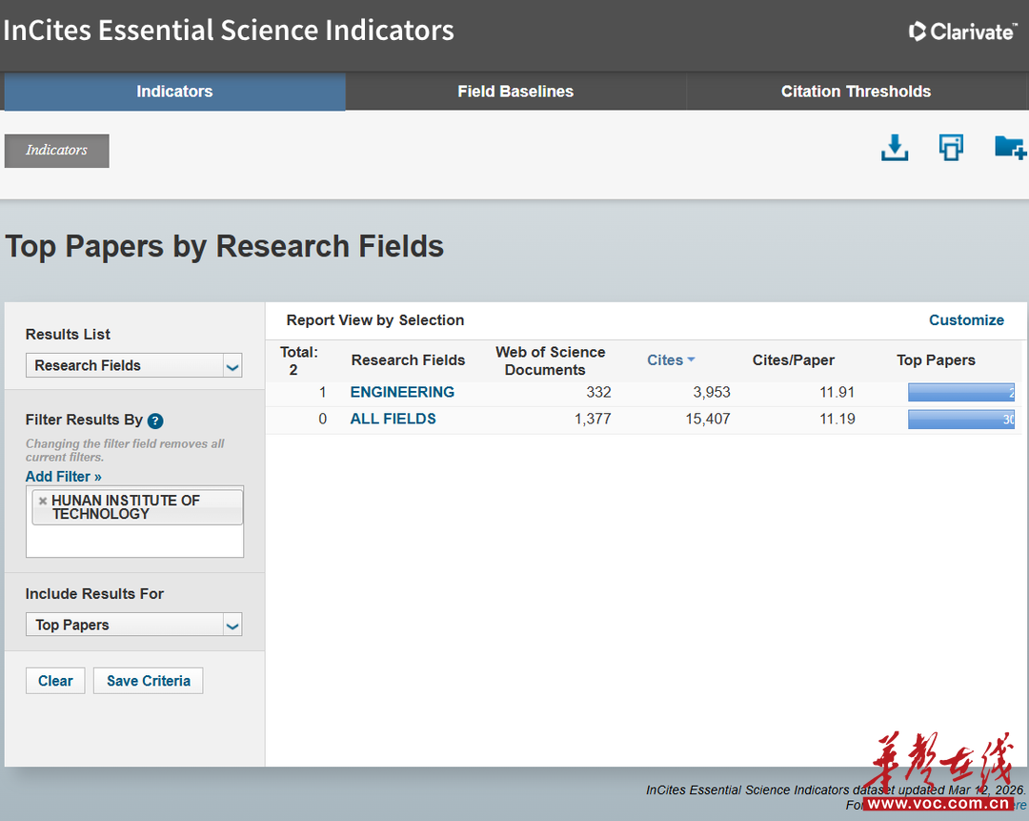Viewport: 1029px width, 821px height.
Task: Remove the Hunan Institute of Technology filter
Action: point(42,501)
